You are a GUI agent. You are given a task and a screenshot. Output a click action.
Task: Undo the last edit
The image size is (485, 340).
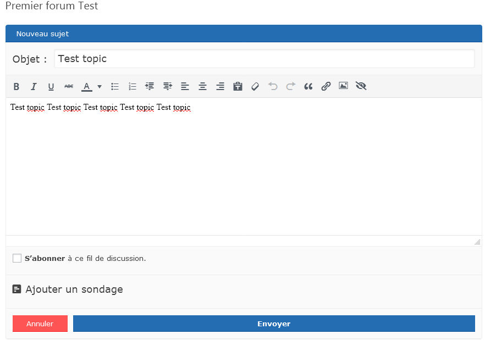pyautogui.click(x=273, y=86)
